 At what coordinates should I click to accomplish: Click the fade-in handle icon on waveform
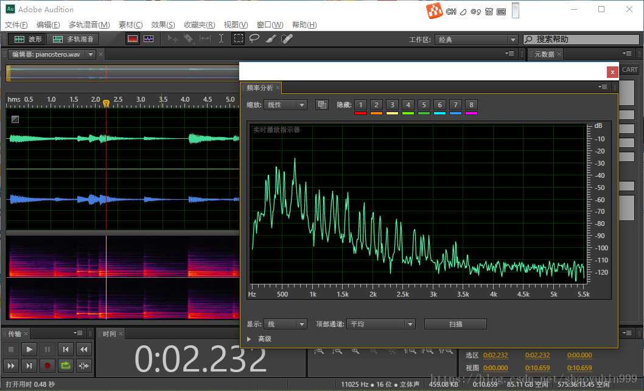(15, 119)
